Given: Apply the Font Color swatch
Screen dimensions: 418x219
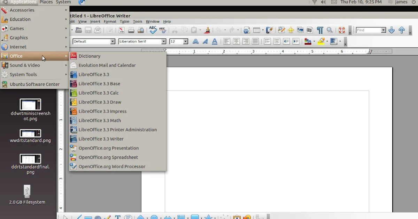Looking at the screenshot, I should click(308, 41).
